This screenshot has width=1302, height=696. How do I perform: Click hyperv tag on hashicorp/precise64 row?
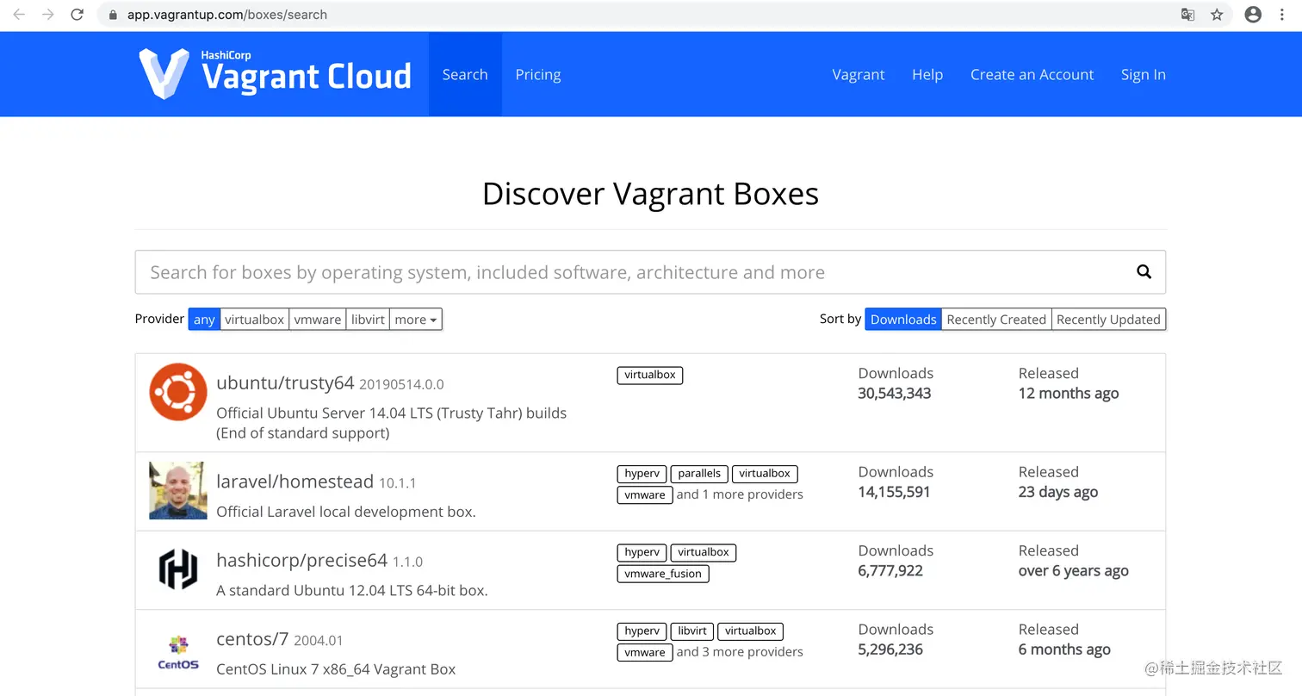click(x=642, y=552)
